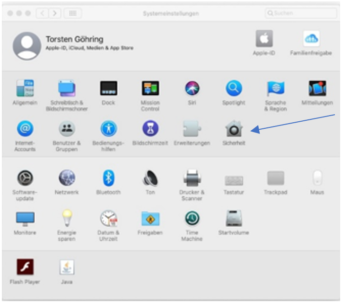Open the Flash Player pane

tap(25, 267)
